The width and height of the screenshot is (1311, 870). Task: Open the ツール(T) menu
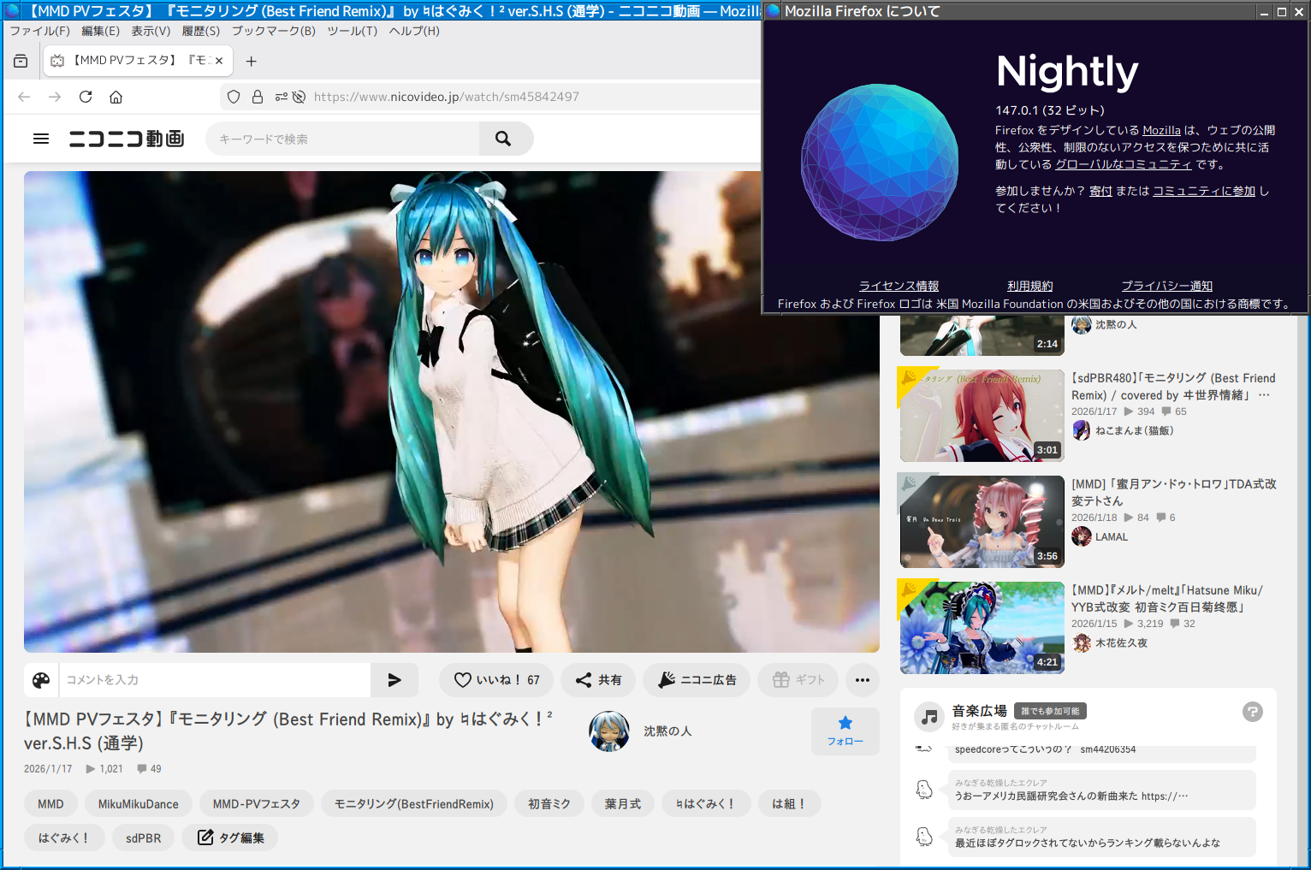coord(352,31)
